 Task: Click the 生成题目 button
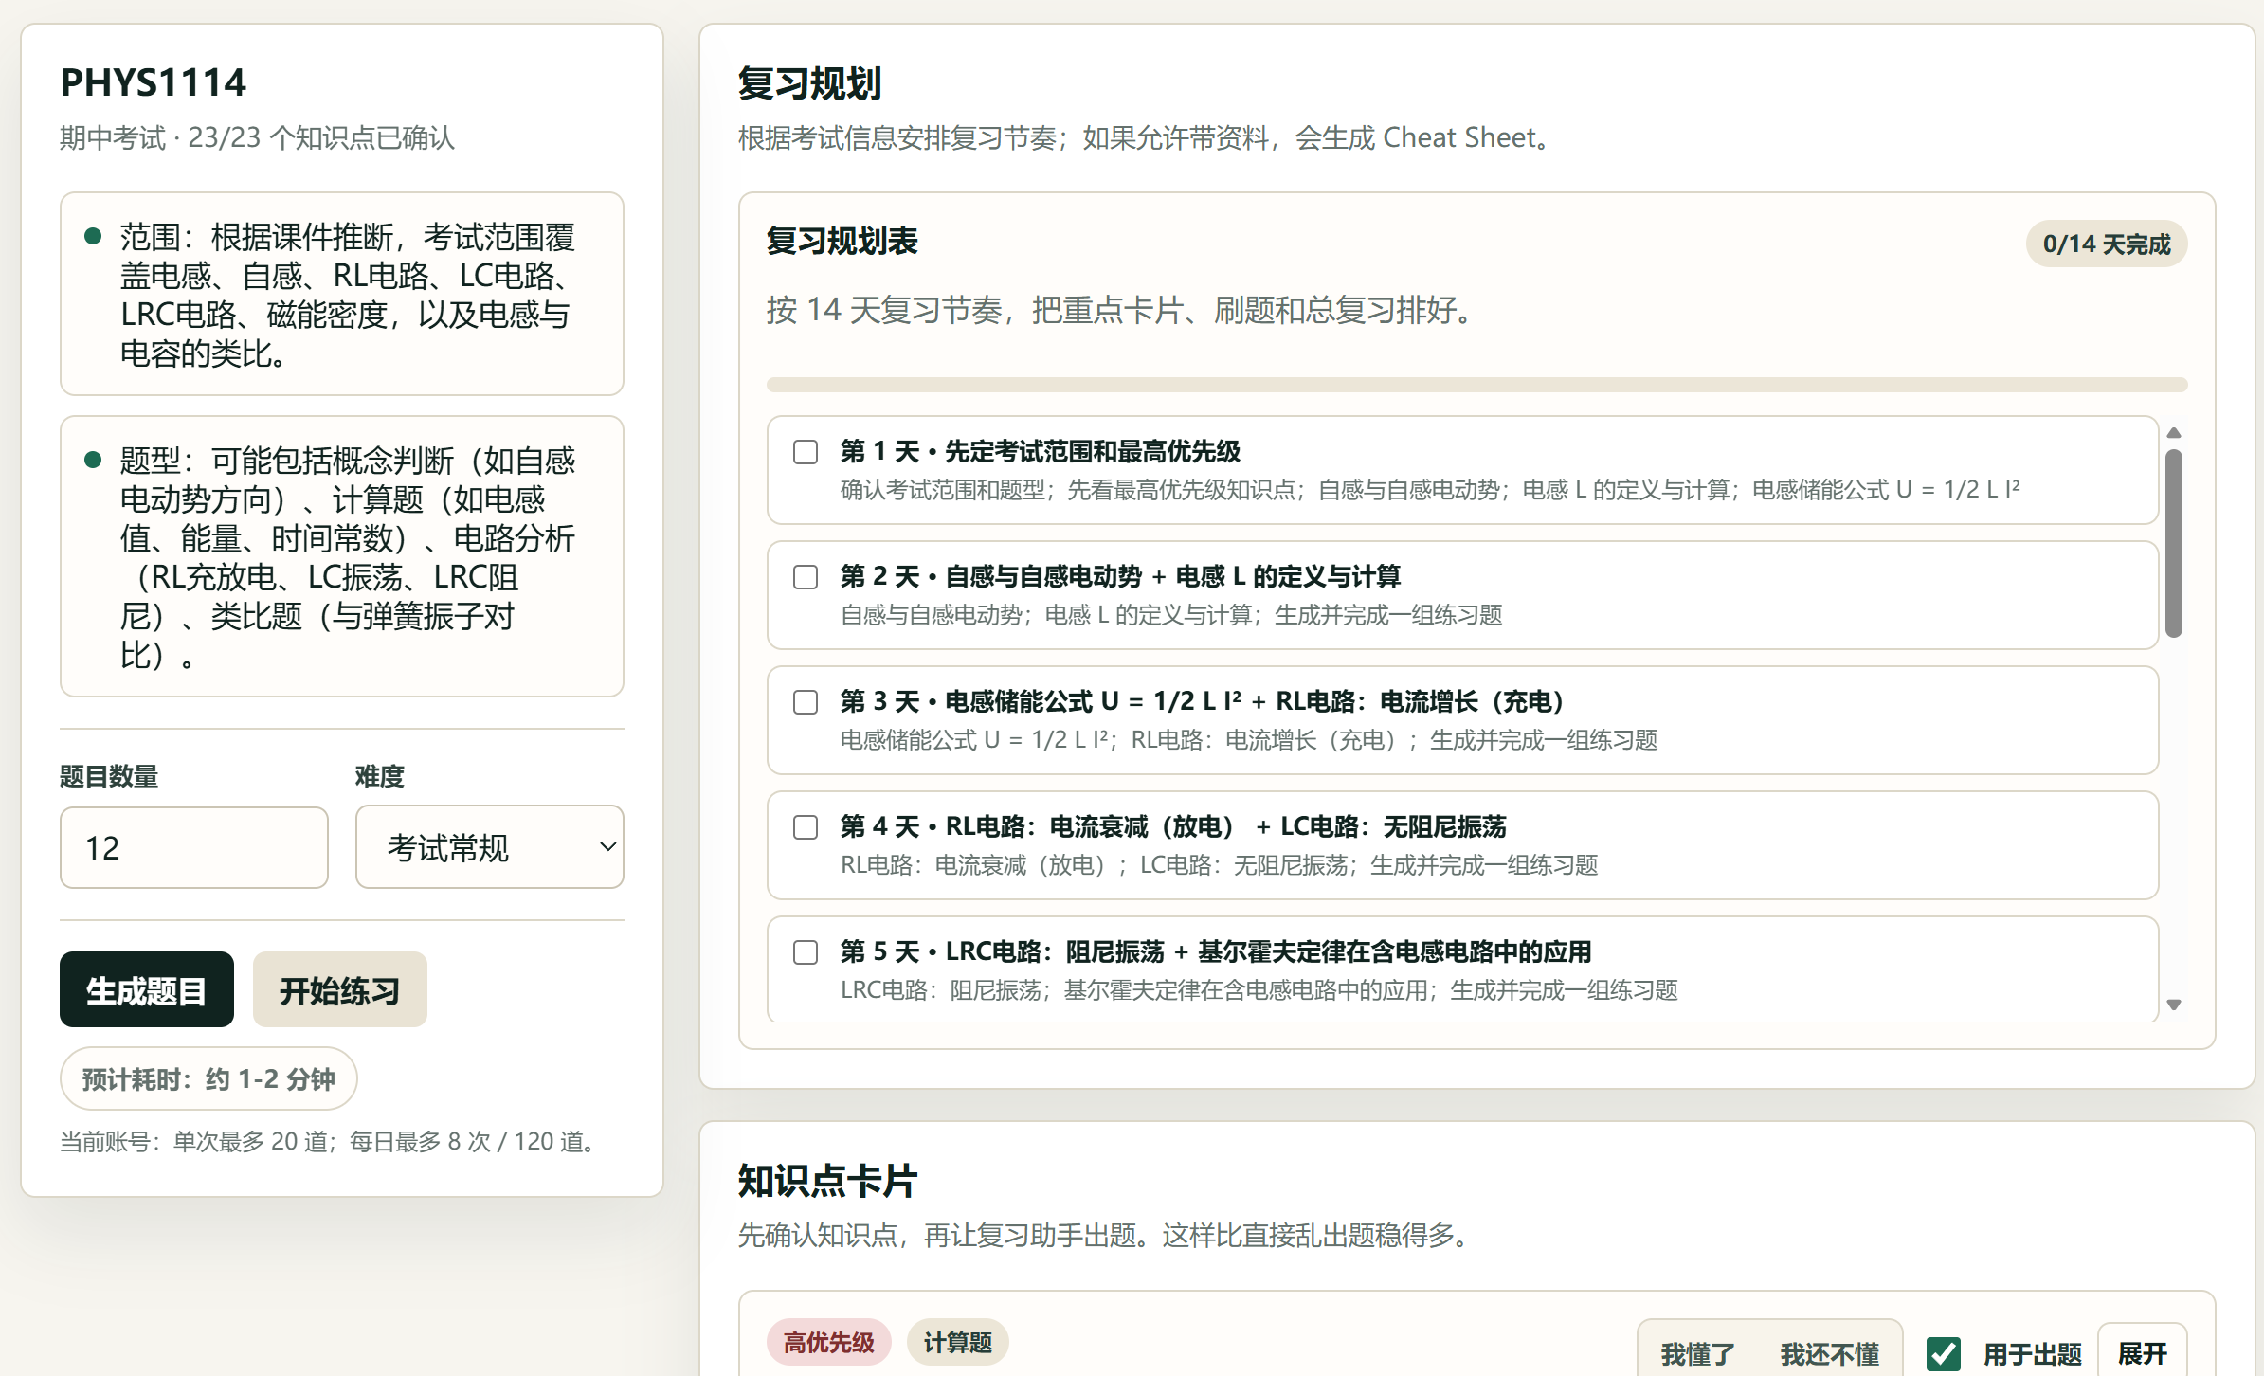[147, 990]
